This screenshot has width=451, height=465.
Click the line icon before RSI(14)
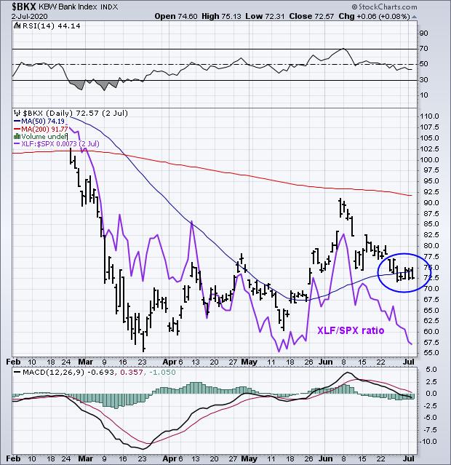tap(17, 26)
